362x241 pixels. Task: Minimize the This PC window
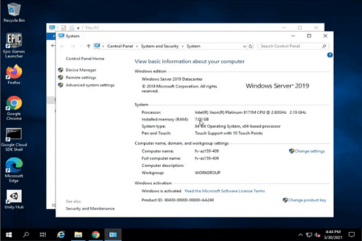pyautogui.click(x=284, y=28)
